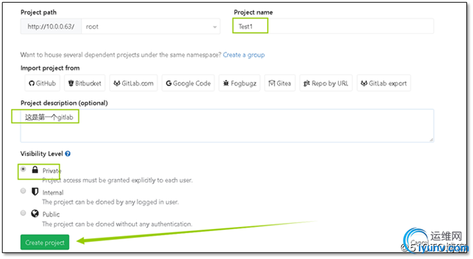The image size is (473, 259).
Task: Click the Public globe icon
Action: 35,214
